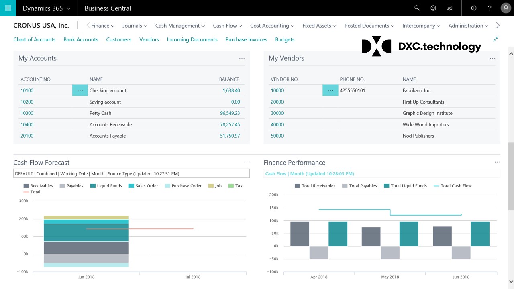This screenshot has width=514, height=289.
Task: Toggle Total Liquid Funds in Finance Performance legend
Action: point(406,186)
